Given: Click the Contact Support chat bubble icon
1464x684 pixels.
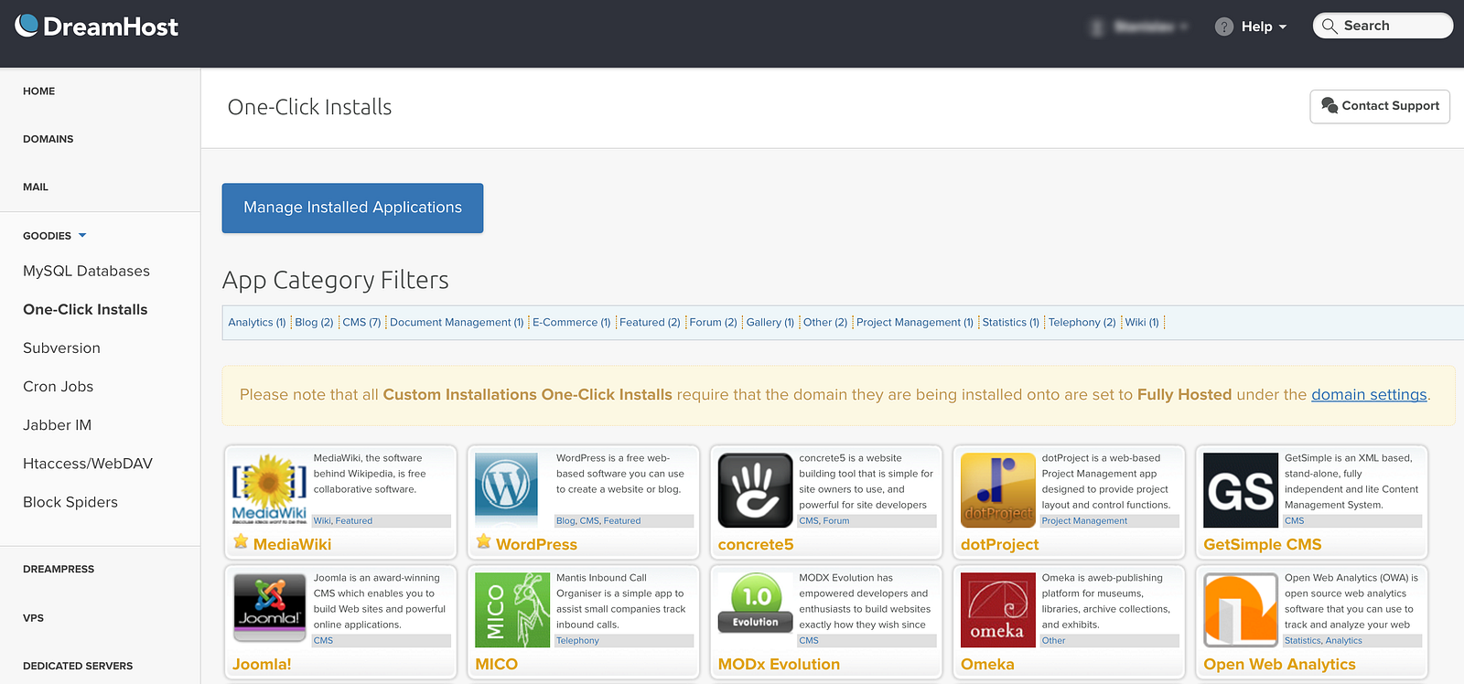Looking at the screenshot, I should point(1329,105).
